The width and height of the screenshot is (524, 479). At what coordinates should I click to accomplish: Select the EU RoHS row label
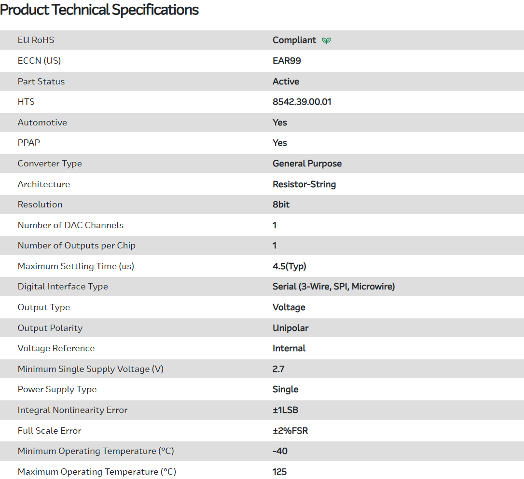click(x=36, y=40)
